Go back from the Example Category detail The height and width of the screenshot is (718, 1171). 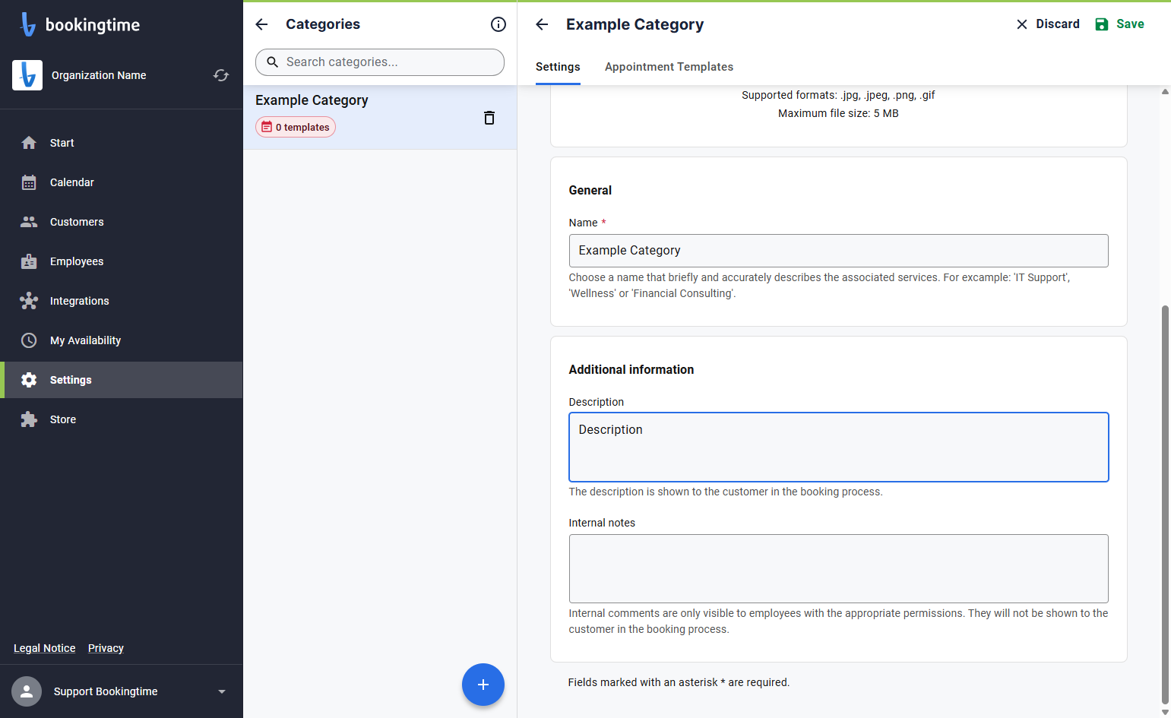click(542, 24)
